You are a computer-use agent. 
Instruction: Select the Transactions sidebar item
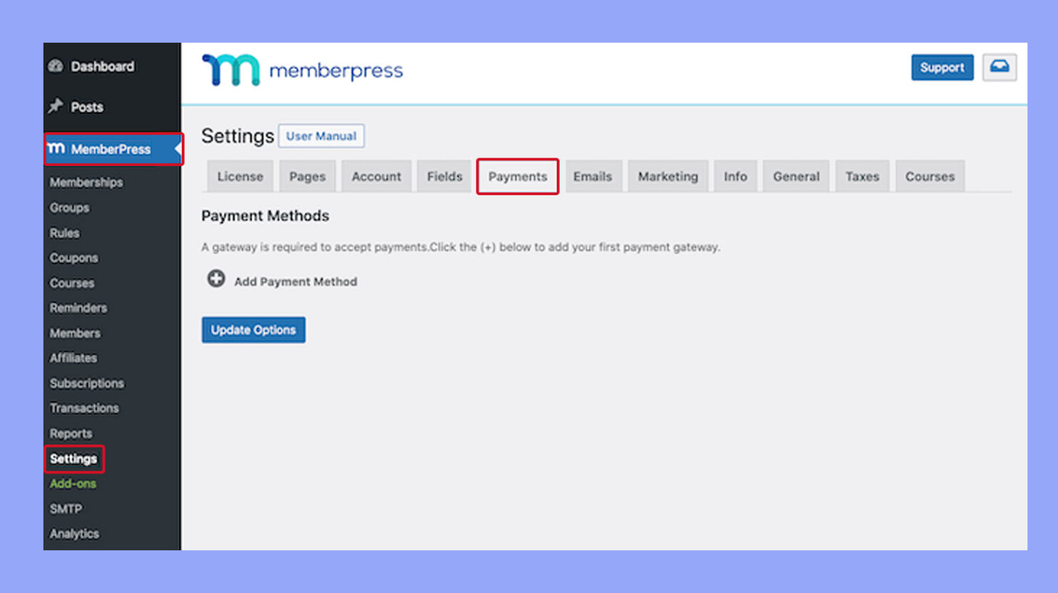84,408
